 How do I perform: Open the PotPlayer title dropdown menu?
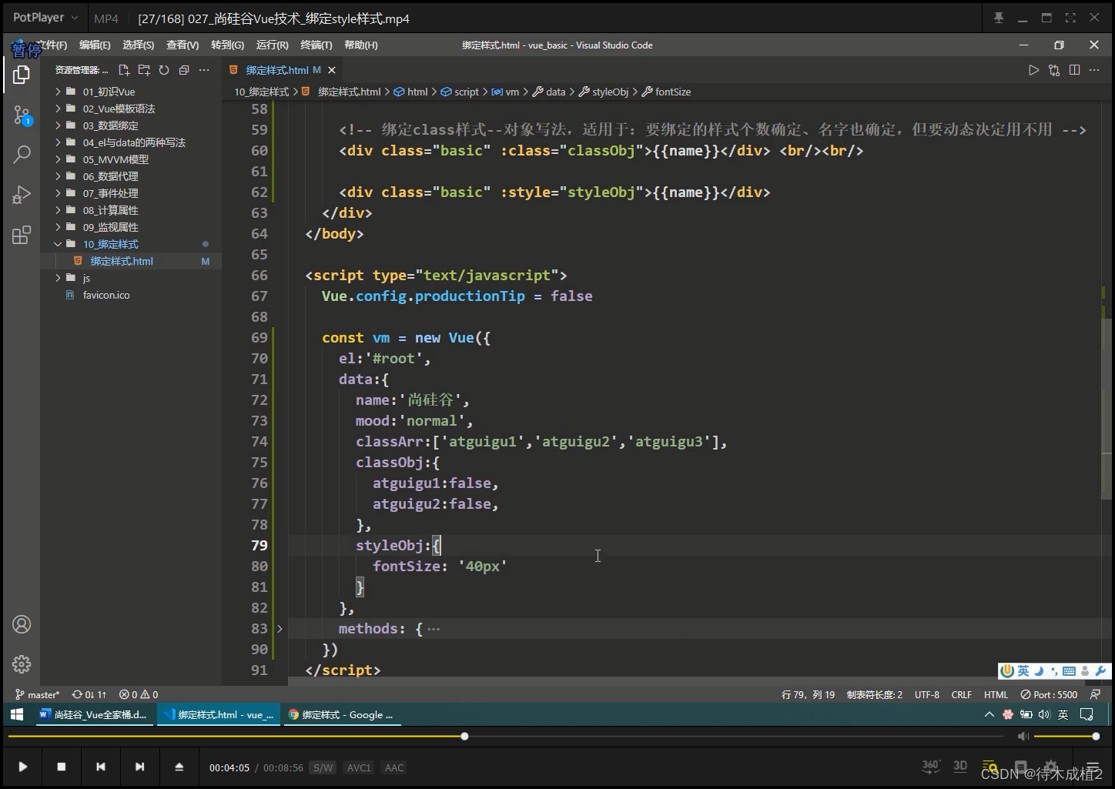(x=46, y=17)
